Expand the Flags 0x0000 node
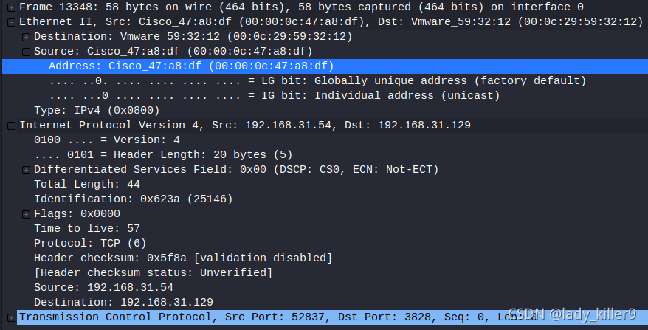 point(26,214)
